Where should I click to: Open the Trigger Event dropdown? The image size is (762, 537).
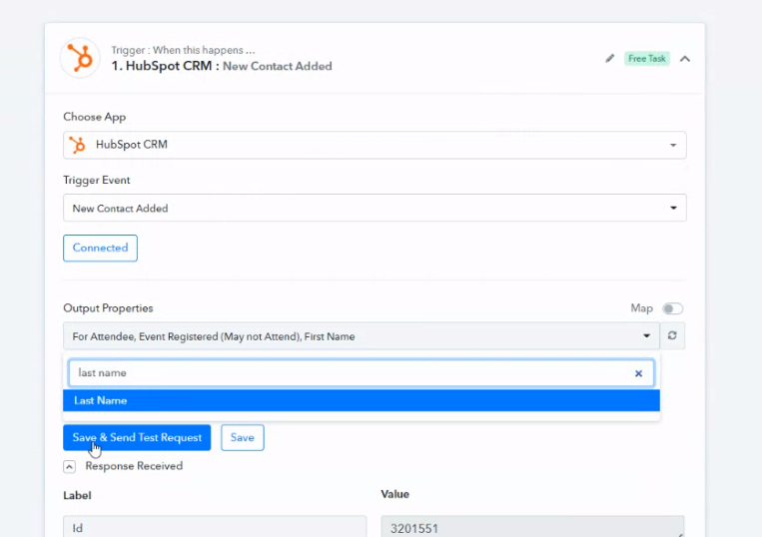(x=375, y=208)
